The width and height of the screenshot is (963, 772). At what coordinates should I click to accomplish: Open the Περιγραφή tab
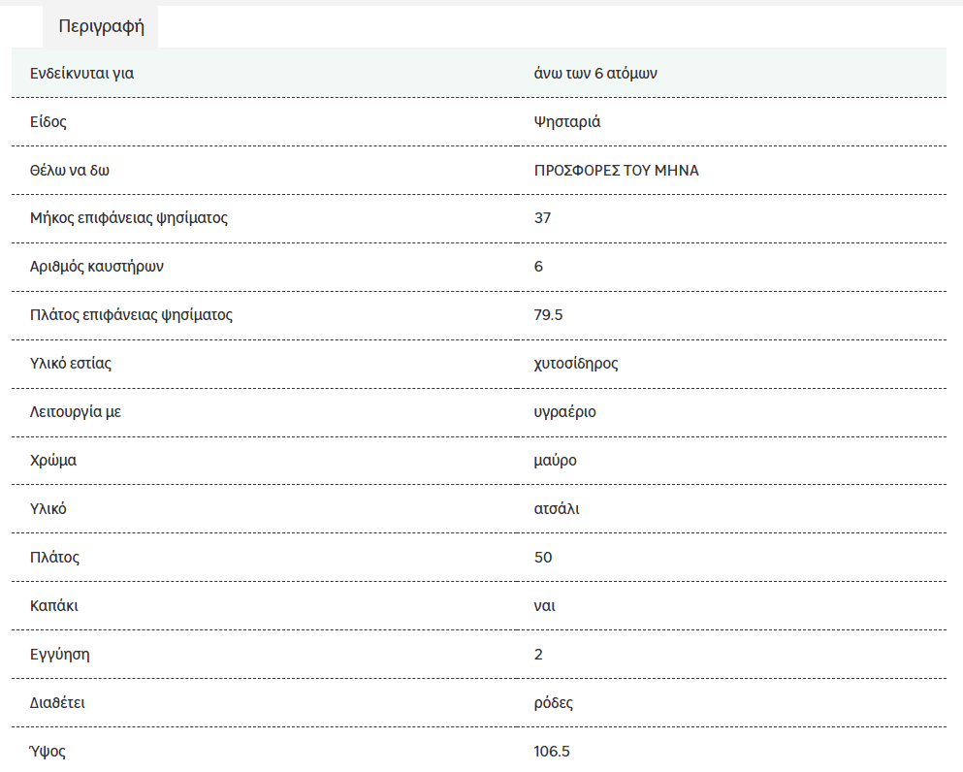pos(101,26)
